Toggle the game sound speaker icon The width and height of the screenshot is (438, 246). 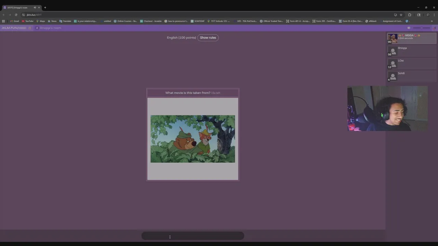coord(409,28)
